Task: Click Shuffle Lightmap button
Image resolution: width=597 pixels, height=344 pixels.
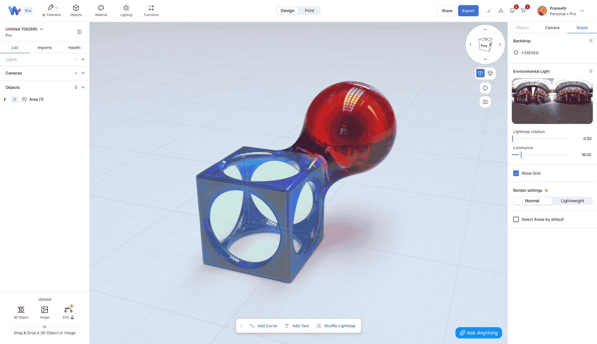Action: coord(336,326)
